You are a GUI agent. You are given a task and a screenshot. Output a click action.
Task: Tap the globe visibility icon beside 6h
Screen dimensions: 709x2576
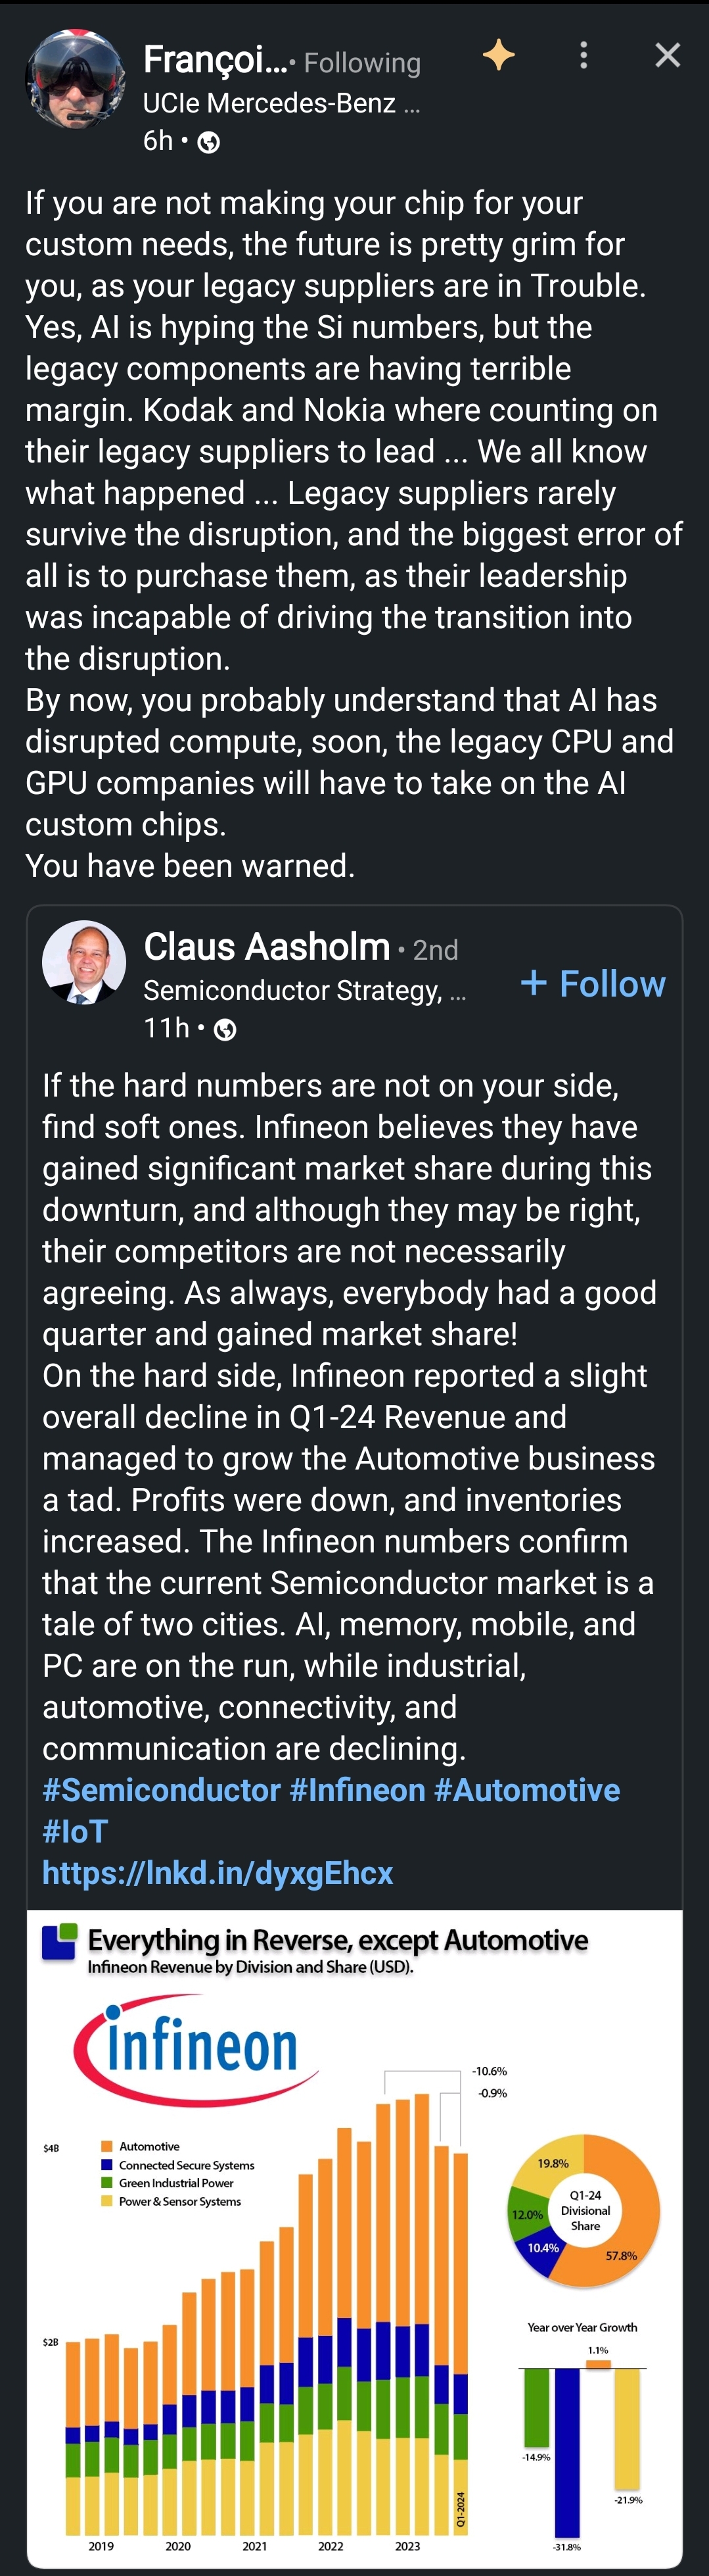click(209, 142)
